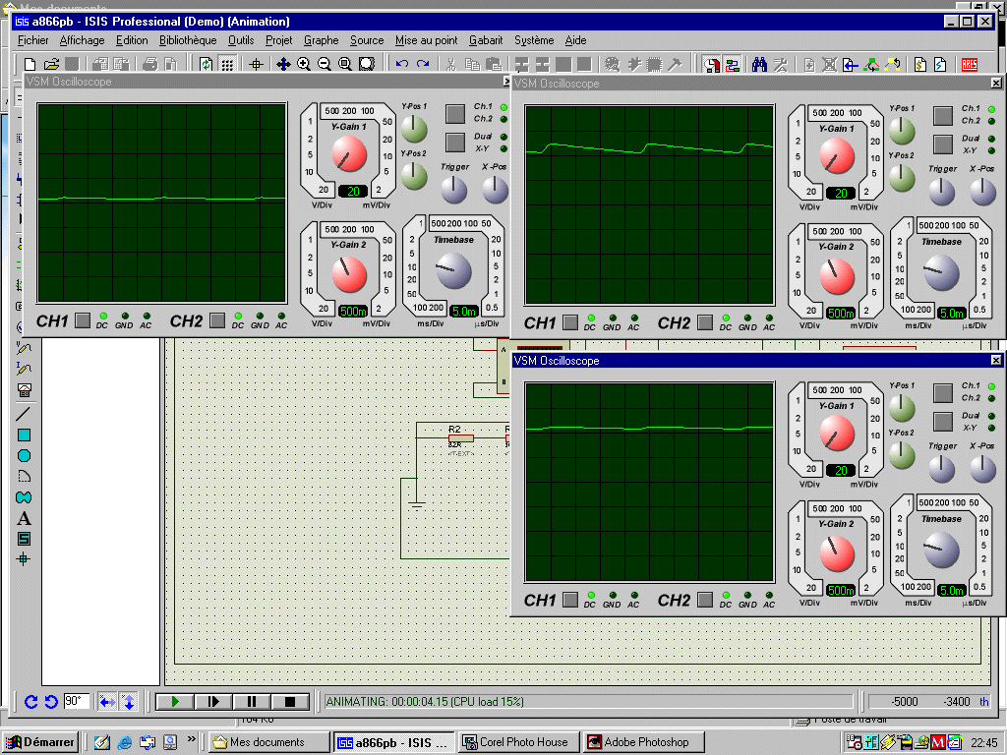The image size is (1007, 755).
Task: Click Y-Gain 1 knob on left oscilloscope
Action: [x=348, y=153]
